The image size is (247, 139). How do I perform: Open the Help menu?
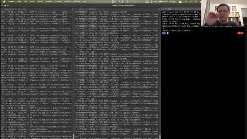coord(85,2)
